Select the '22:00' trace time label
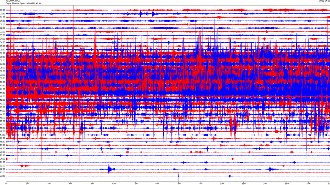330x185 pixels. point(2,166)
